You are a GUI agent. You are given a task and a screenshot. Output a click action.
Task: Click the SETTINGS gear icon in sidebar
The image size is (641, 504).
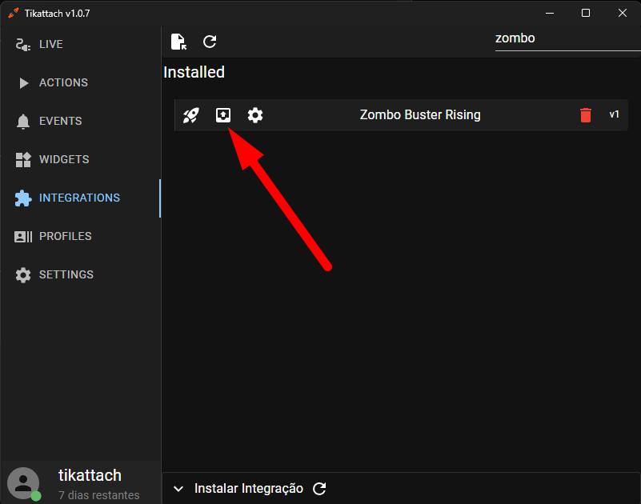(23, 275)
